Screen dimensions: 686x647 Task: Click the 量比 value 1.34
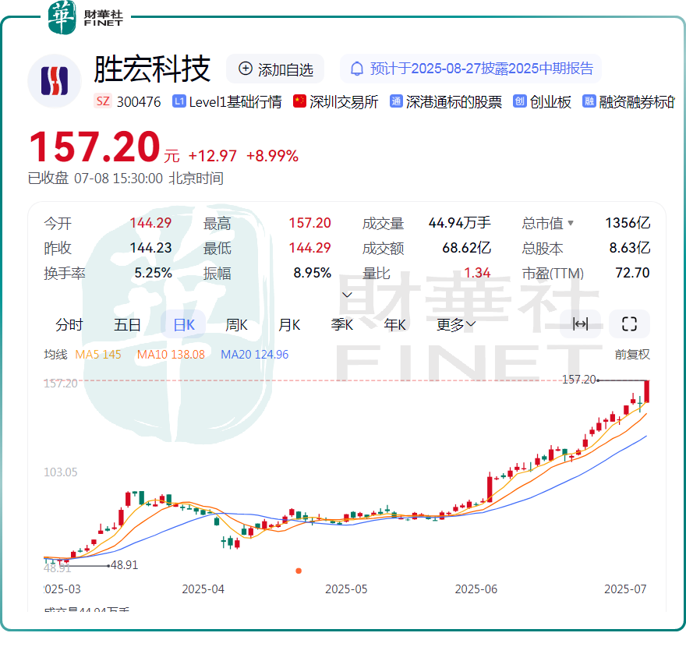point(477,273)
